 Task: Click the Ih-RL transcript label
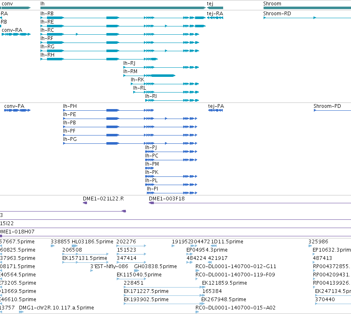[x=140, y=88]
